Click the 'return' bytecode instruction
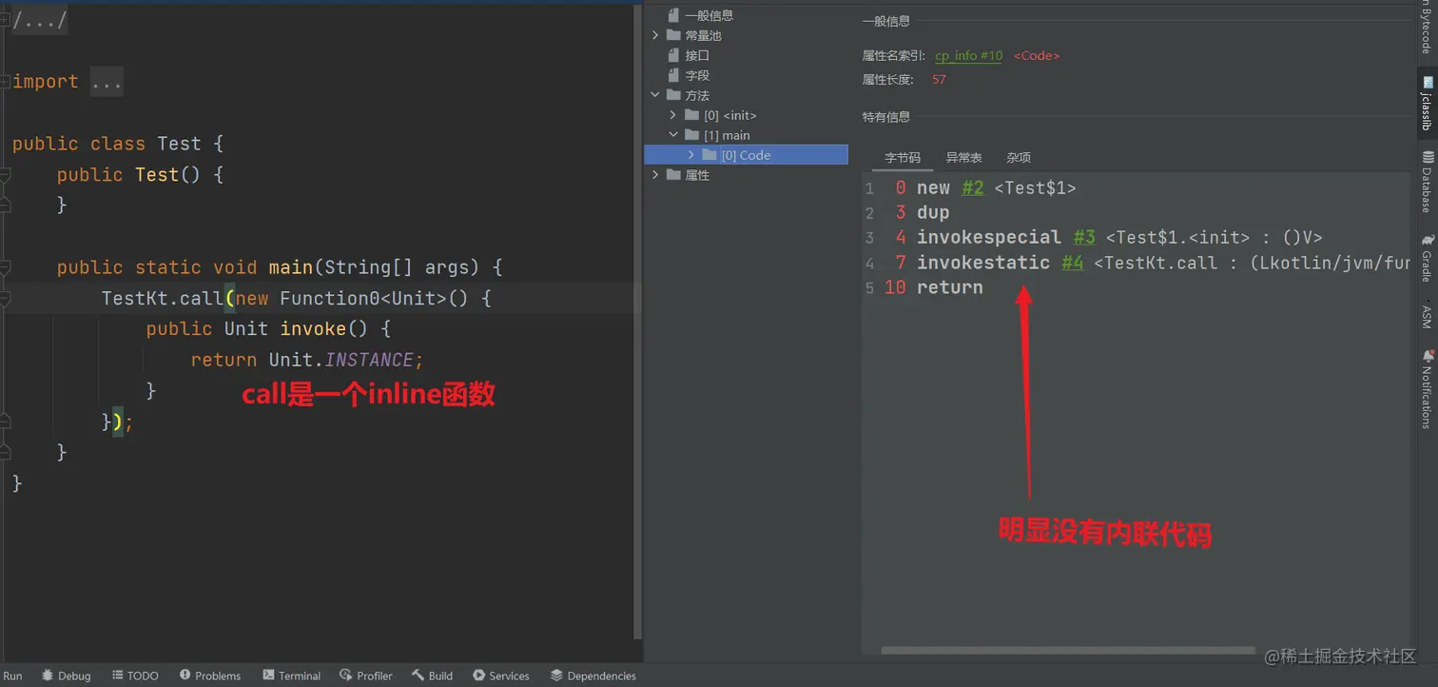This screenshot has height=687, width=1438. pos(950,287)
